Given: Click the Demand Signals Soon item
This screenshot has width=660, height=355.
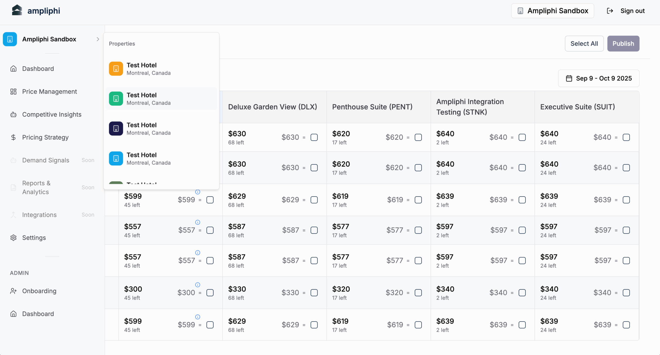Looking at the screenshot, I should [53, 160].
